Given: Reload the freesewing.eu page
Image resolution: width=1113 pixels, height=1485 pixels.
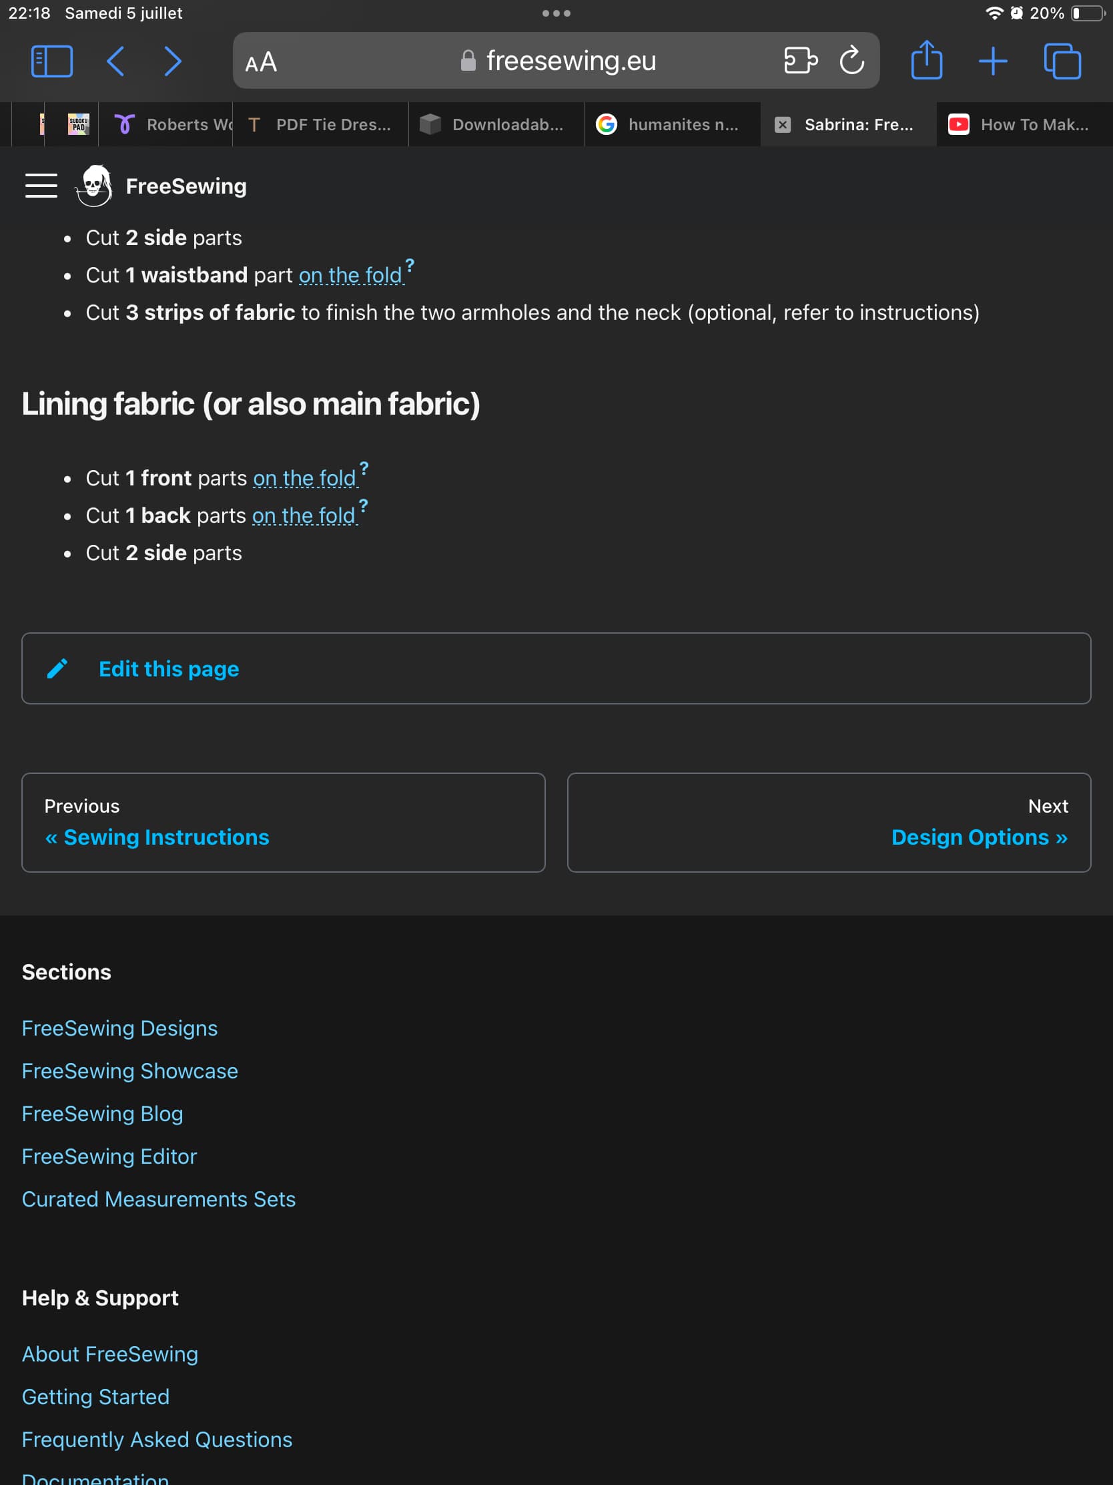Looking at the screenshot, I should coord(852,60).
